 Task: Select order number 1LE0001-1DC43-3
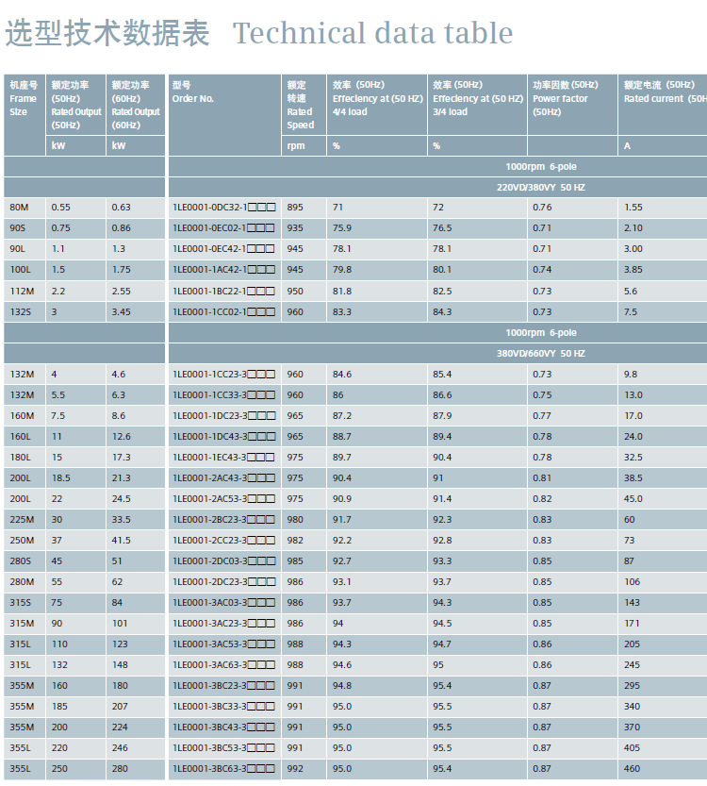pos(224,436)
